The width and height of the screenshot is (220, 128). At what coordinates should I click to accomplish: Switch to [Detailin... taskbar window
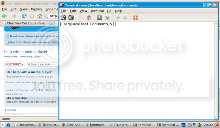49,125
